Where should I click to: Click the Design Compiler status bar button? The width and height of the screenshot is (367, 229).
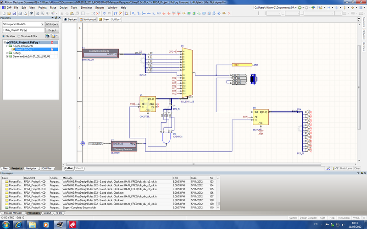pos(308,217)
